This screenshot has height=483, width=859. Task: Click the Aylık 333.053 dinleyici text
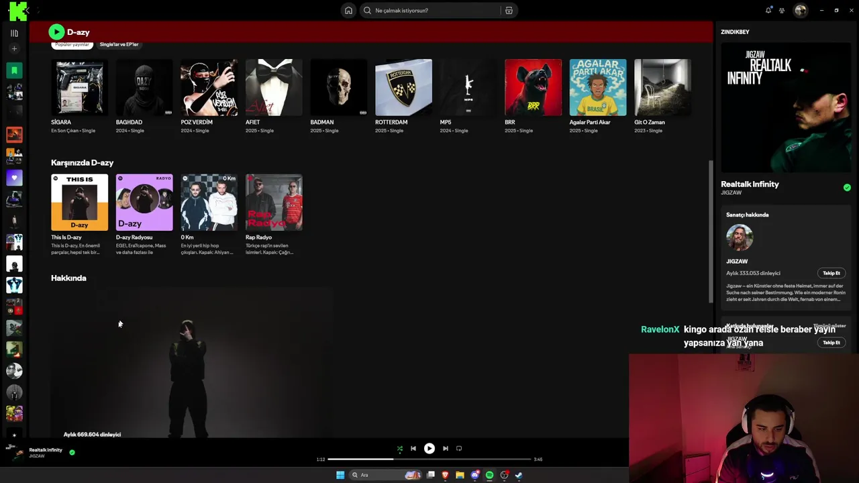753,273
